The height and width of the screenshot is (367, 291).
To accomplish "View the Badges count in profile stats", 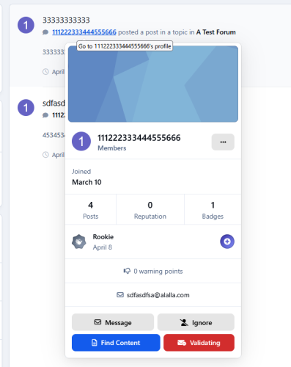I will click(213, 210).
